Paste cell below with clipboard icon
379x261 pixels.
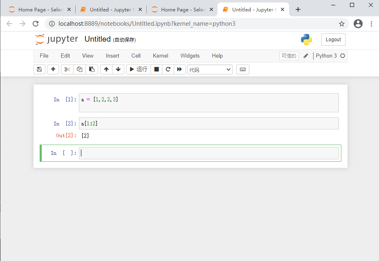coord(92,69)
